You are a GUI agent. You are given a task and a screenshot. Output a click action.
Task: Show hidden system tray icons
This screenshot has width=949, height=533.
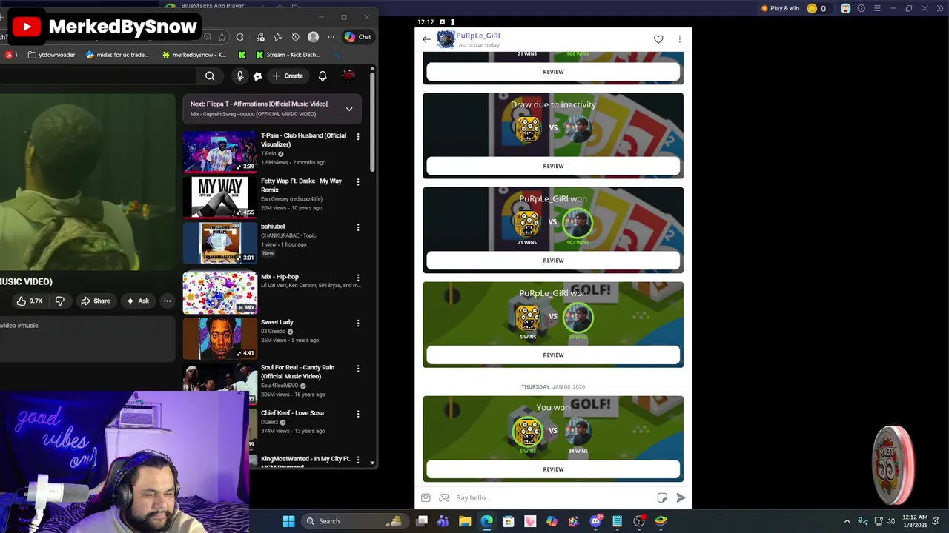tap(847, 521)
